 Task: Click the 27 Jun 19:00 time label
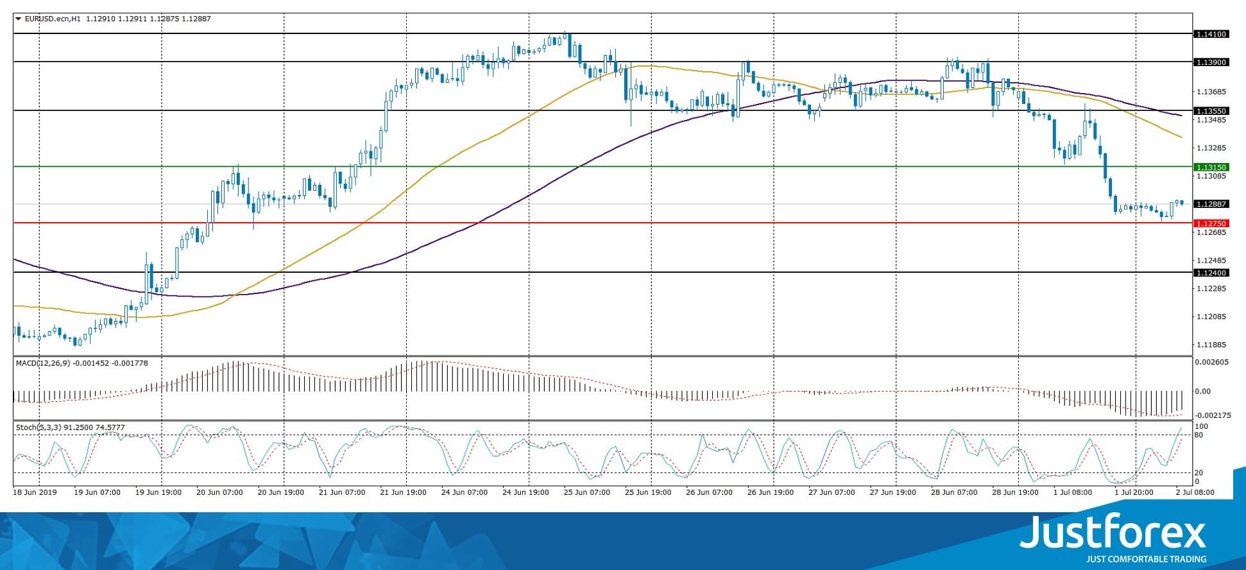tap(892, 492)
